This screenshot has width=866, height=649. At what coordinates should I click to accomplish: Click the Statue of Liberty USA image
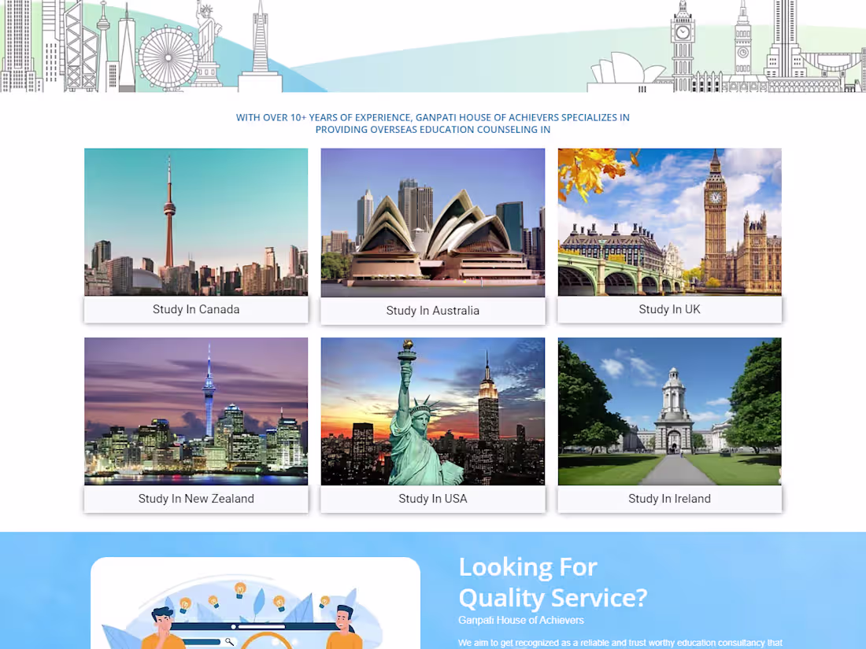[432, 411]
